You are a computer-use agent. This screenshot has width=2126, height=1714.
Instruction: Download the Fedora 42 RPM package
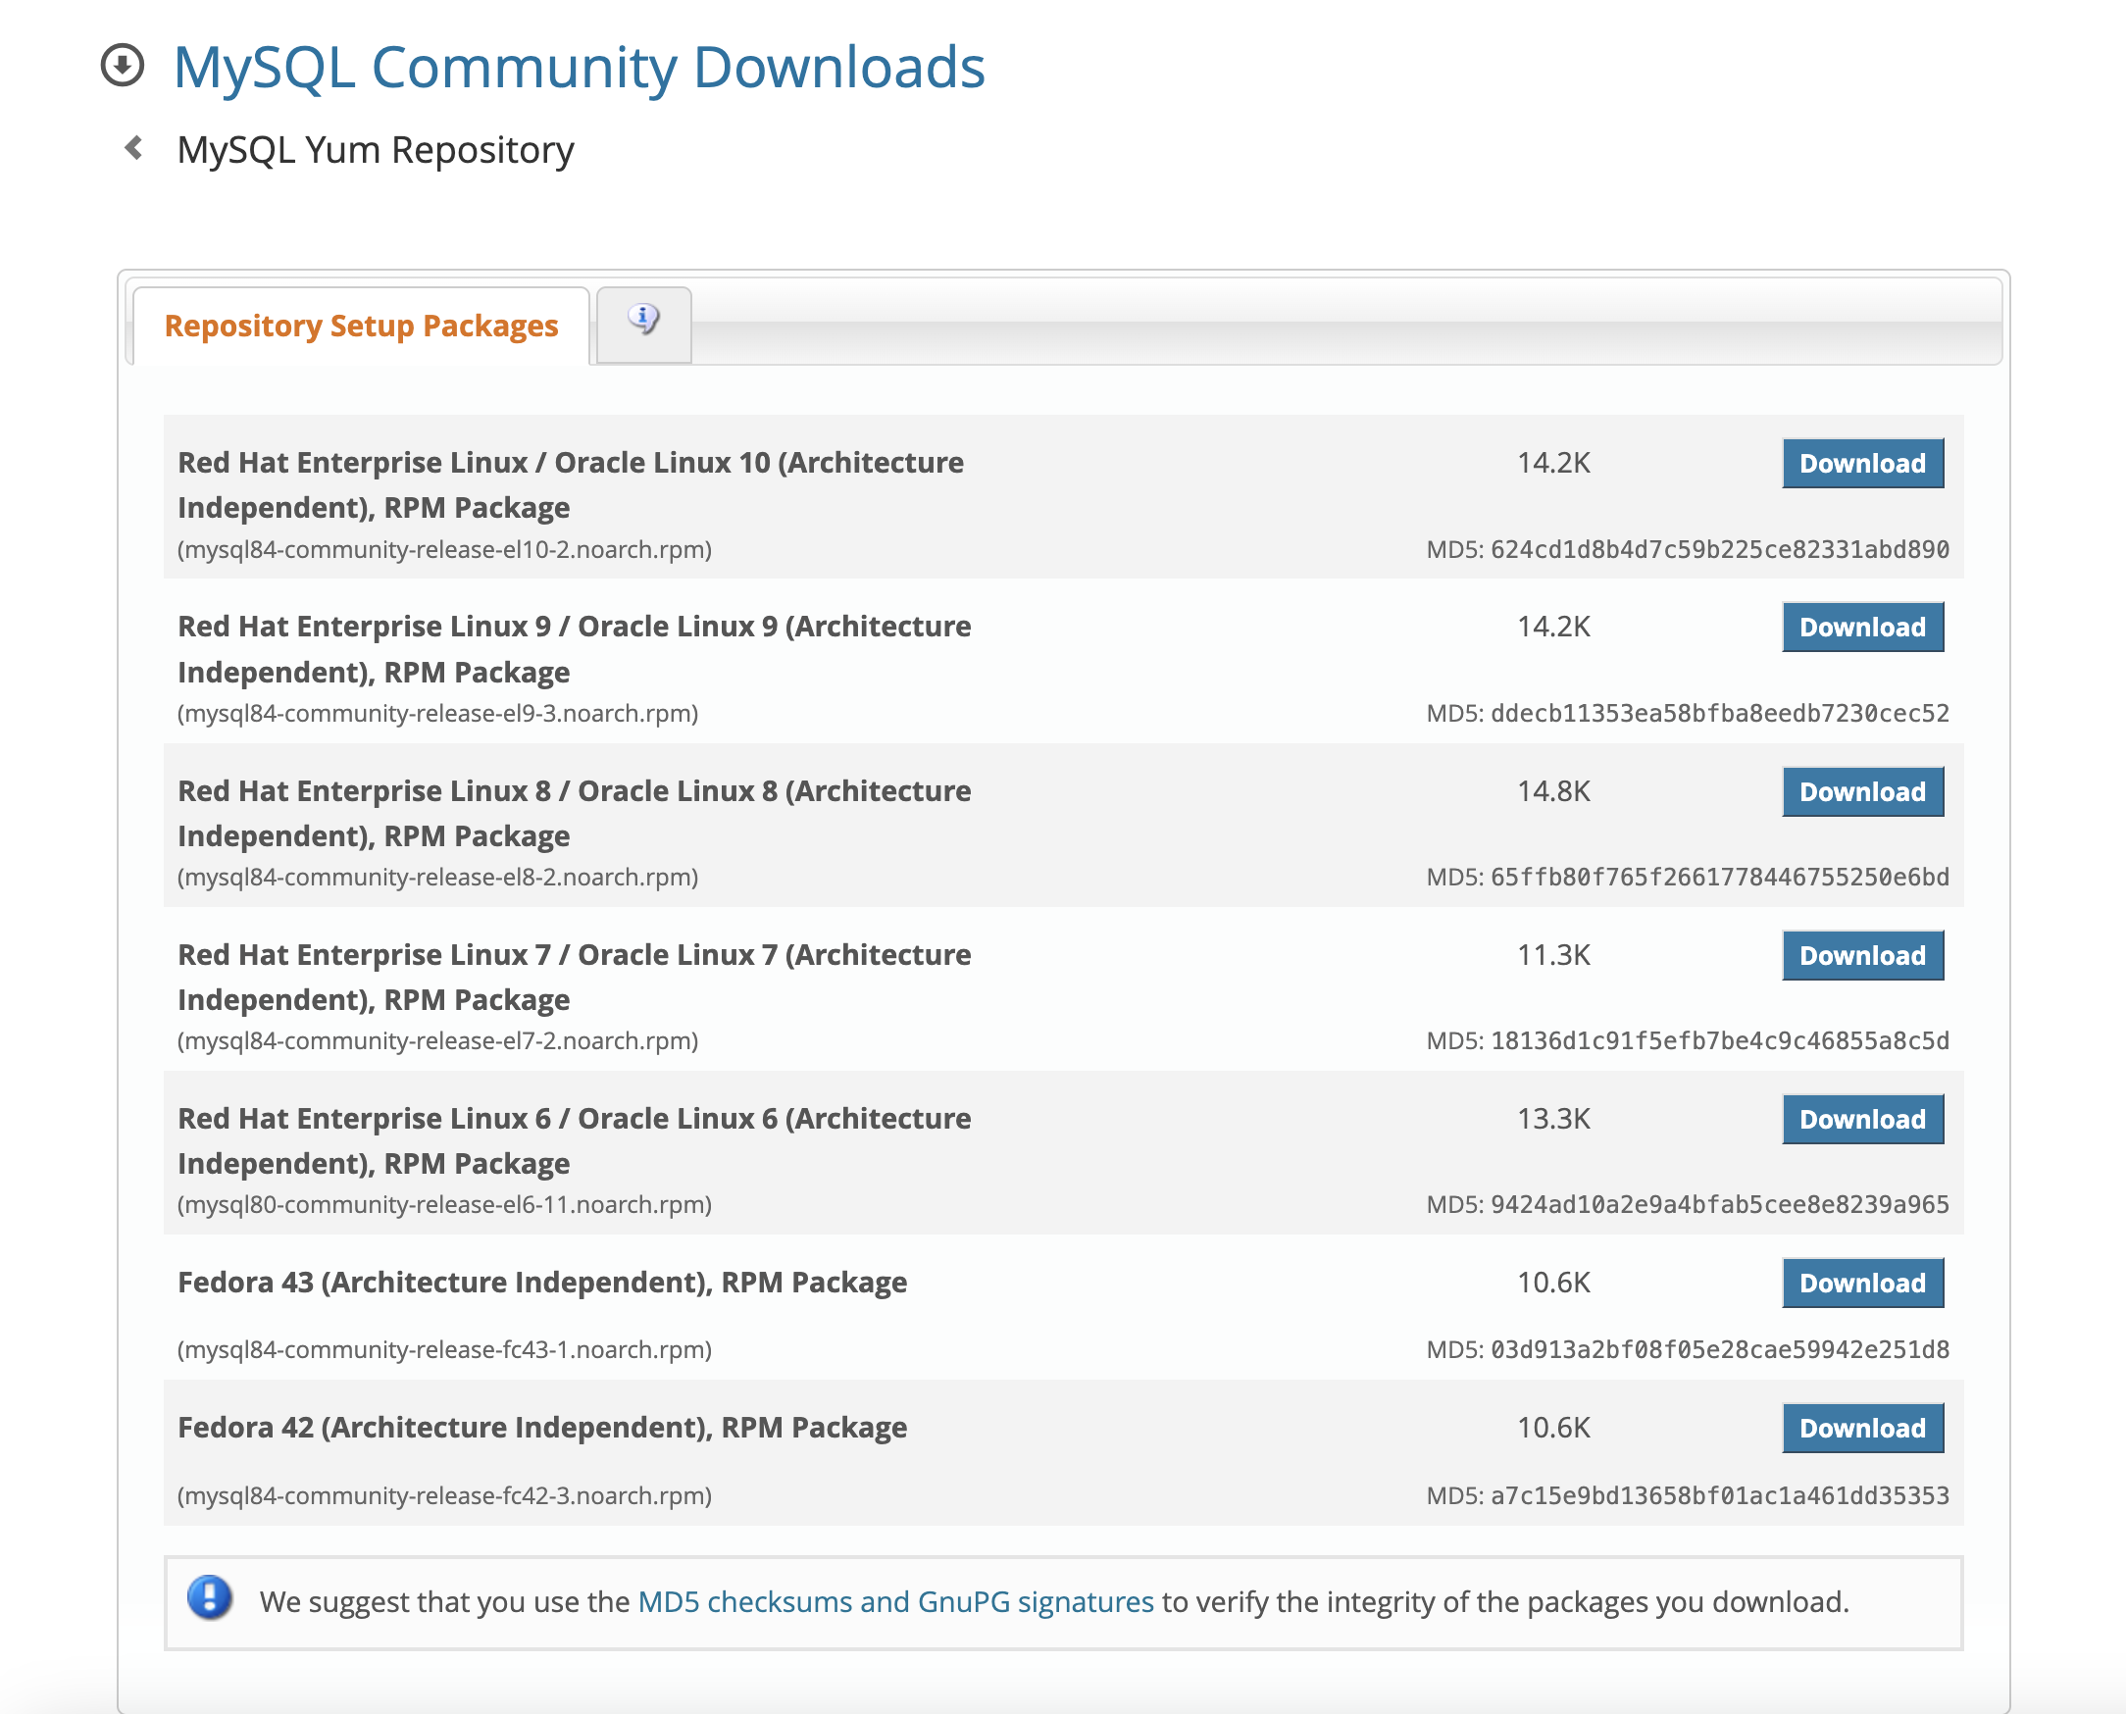tap(1861, 1429)
